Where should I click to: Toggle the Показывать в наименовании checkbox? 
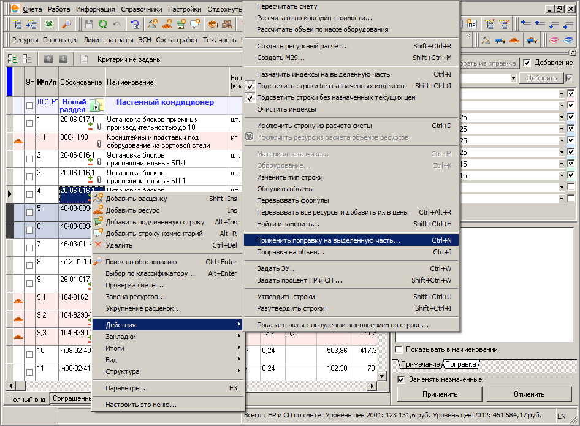point(399,349)
